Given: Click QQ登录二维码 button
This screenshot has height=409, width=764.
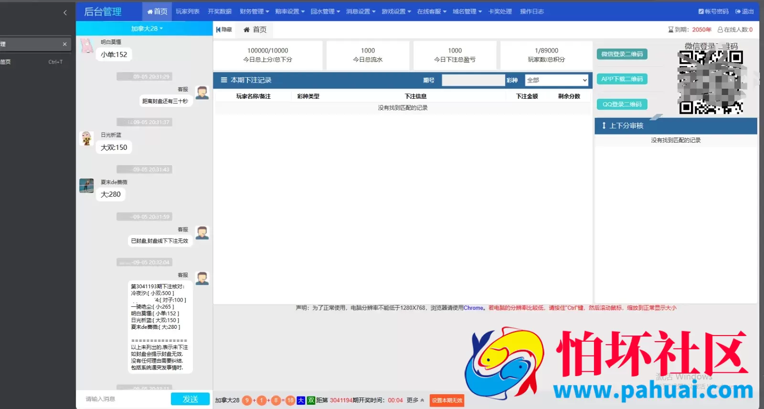Looking at the screenshot, I should click(622, 104).
